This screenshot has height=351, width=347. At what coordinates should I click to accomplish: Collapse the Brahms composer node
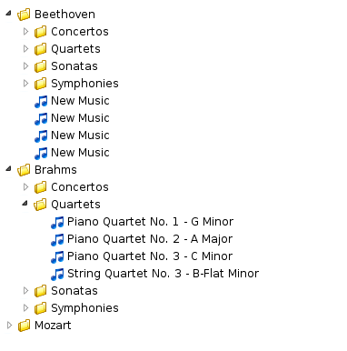point(9,168)
